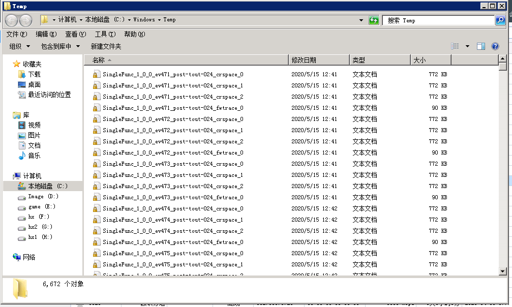Open the Organize (组织) dropdown
The image size is (512, 307).
(20, 46)
